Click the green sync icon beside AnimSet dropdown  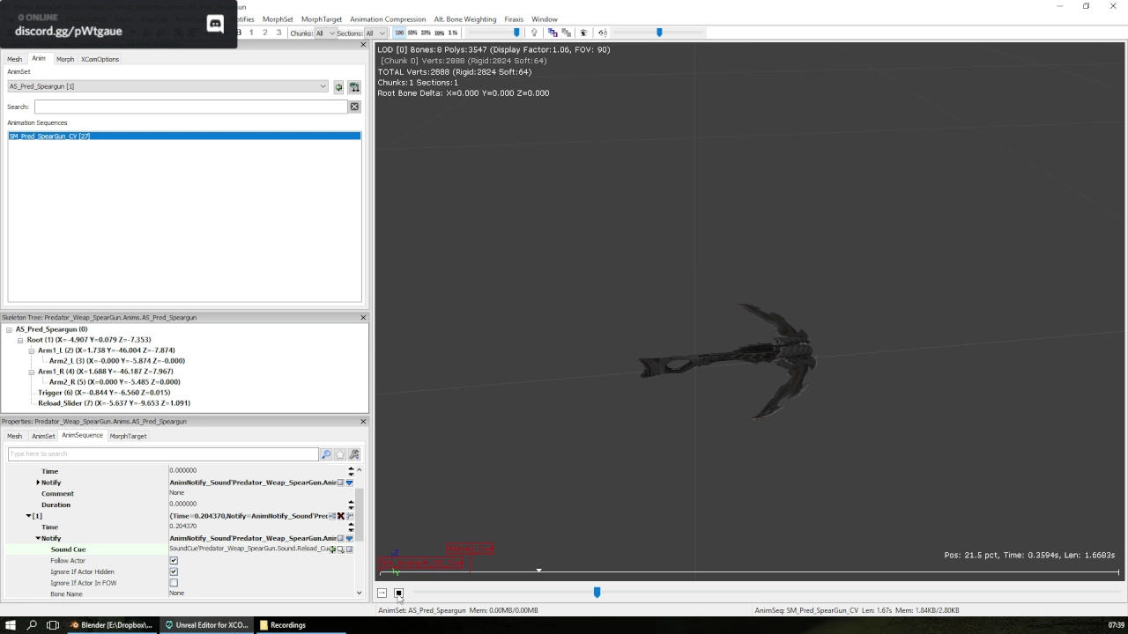[338, 87]
